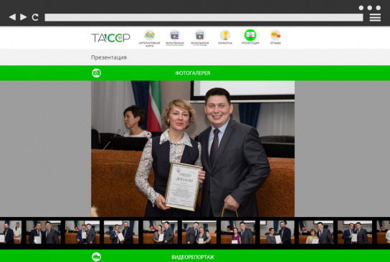Image resolution: width=390 pixels, height=262 pixels.
Task: Focus the browser address bar
Action: (204, 17)
